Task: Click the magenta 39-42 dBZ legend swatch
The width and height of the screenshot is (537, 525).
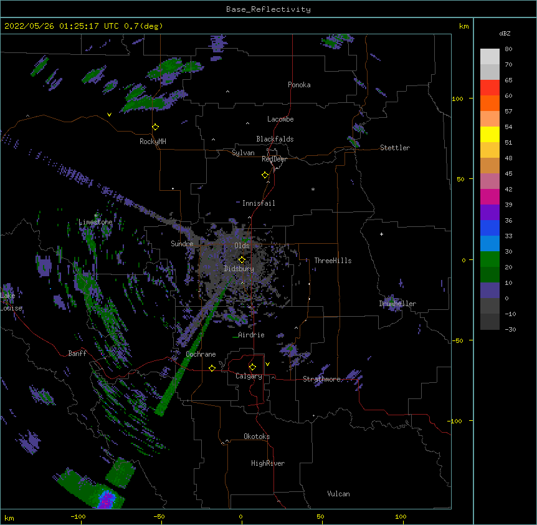Action: click(490, 196)
